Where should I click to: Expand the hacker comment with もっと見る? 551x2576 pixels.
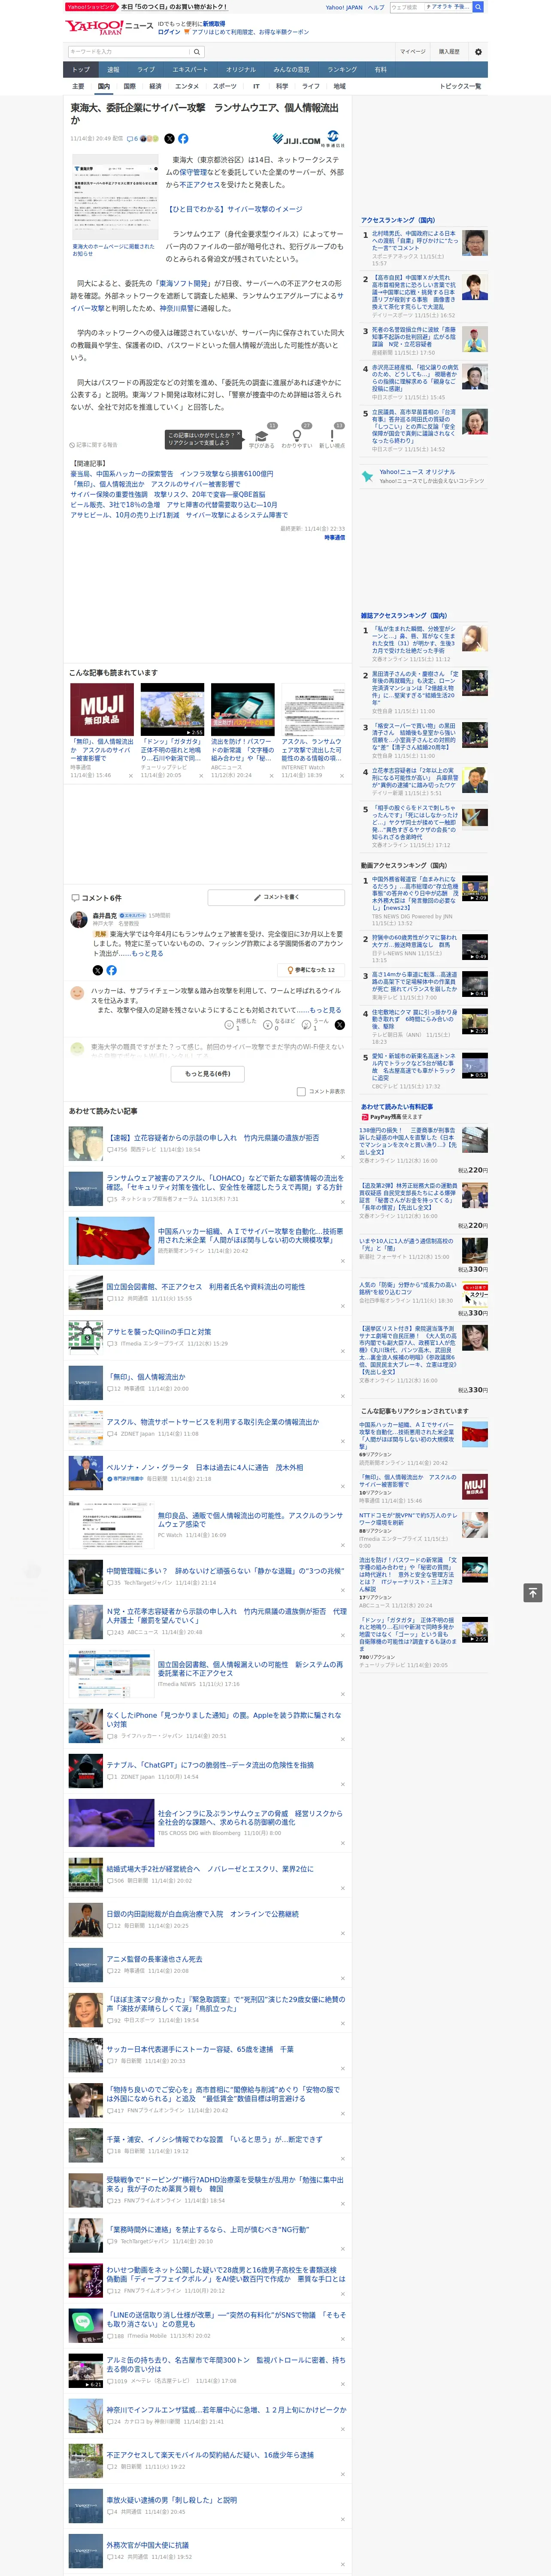pyautogui.click(x=325, y=1010)
